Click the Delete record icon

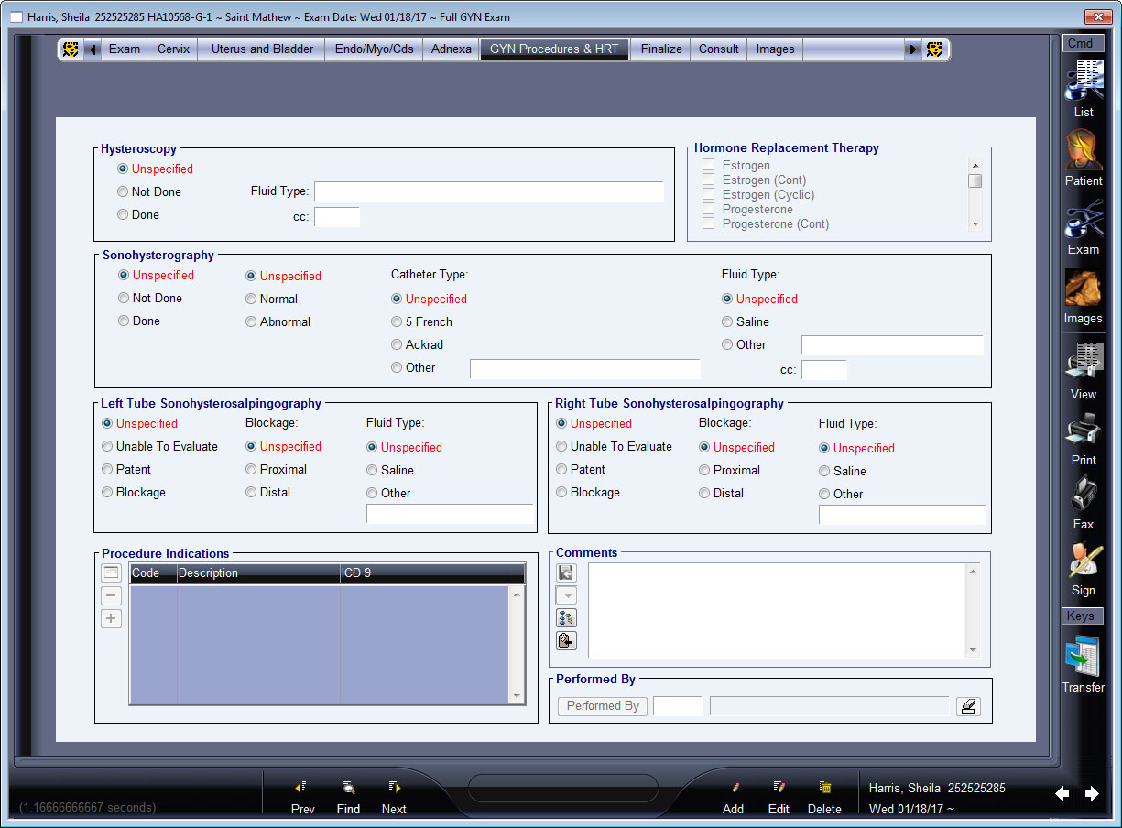pyautogui.click(x=824, y=787)
